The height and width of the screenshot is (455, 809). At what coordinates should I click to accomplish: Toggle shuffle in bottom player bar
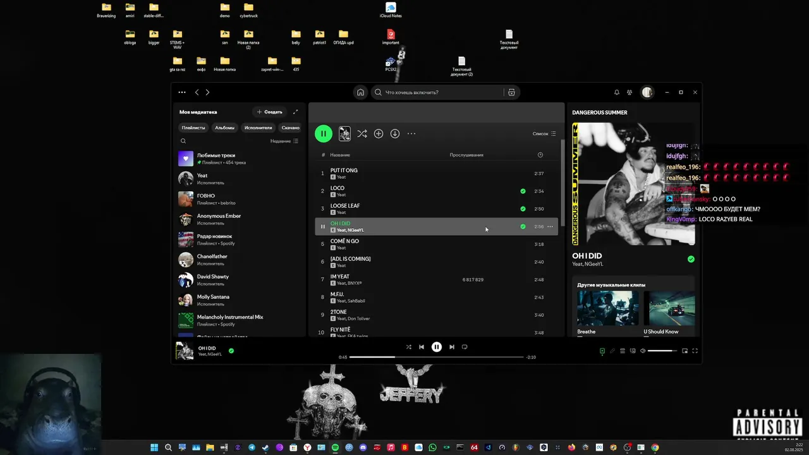click(408, 347)
